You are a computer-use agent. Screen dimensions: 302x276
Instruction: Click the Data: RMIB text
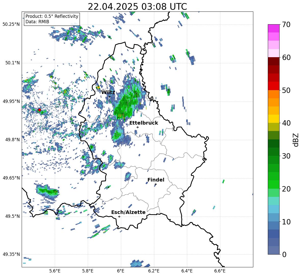point(37,22)
